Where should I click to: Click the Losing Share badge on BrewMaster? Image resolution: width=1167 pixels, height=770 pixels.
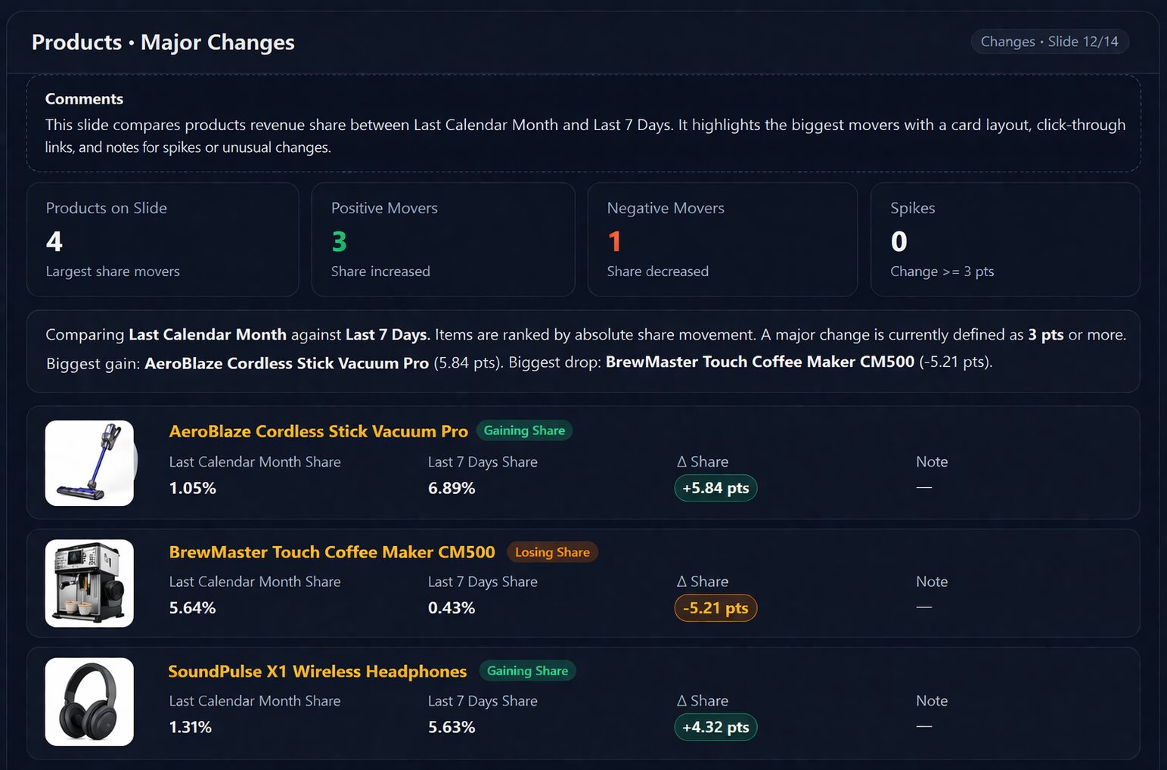552,552
